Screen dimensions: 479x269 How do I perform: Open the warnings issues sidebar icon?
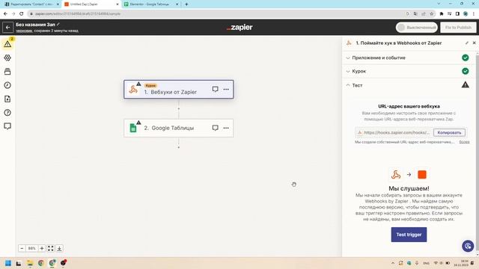pos(7,44)
